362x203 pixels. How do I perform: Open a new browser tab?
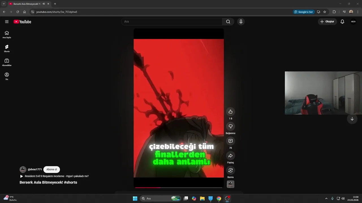coord(55,4)
